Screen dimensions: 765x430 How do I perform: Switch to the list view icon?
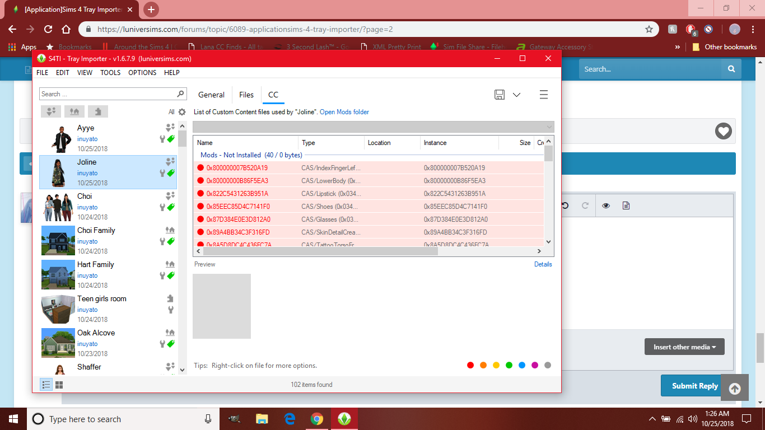pos(46,385)
